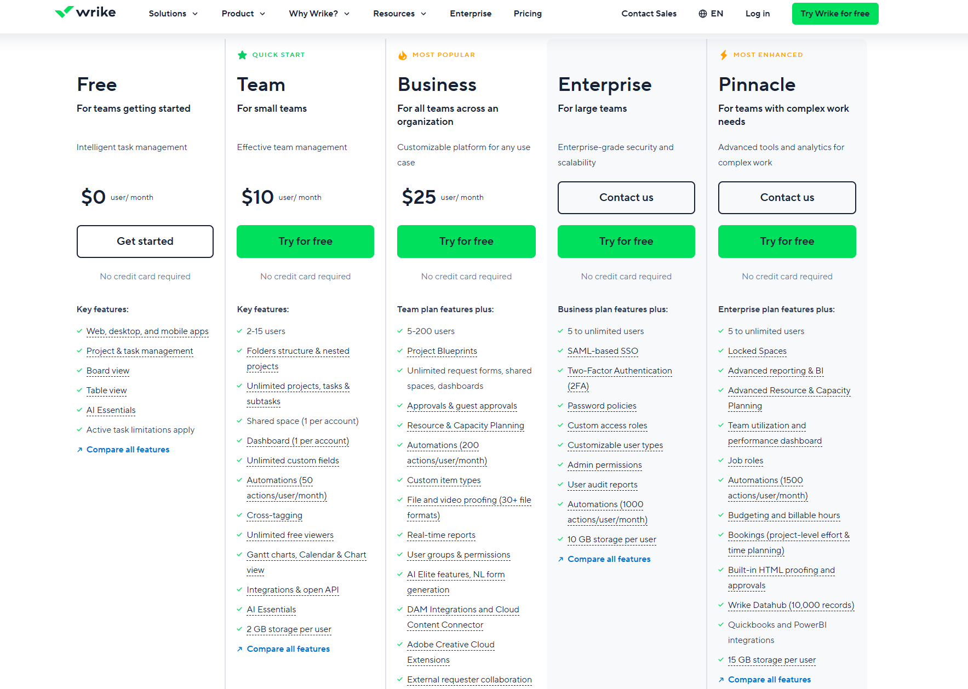Expand the Resources menu chevron
Image resolution: width=968 pixels, height=689 pixels.
click(423, 14)
